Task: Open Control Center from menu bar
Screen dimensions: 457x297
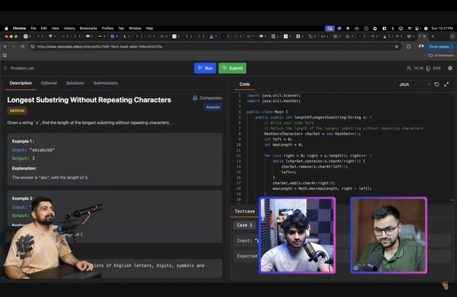Action: [417, 28]
